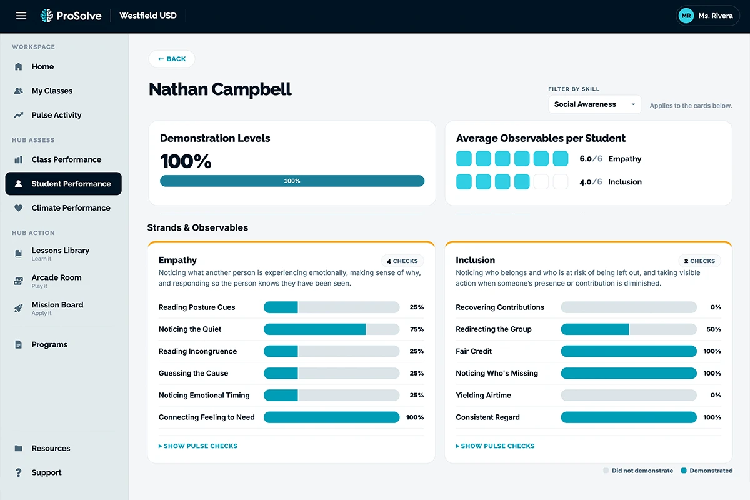Click the Student Performance person icon
The image size is (750, 500).
point(19,184)
